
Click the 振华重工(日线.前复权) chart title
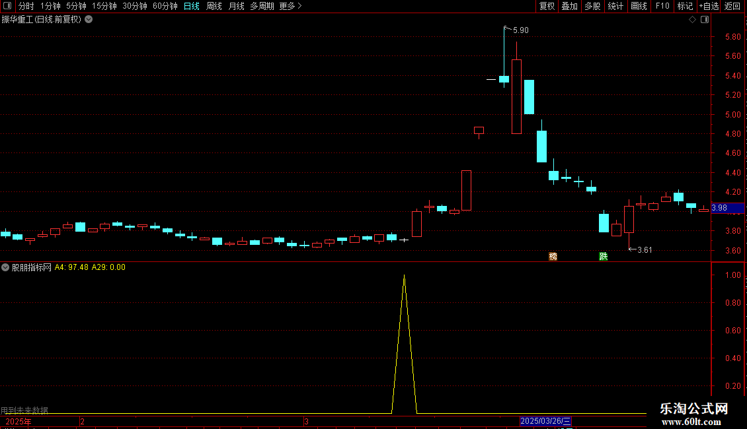tap(42, 20)
